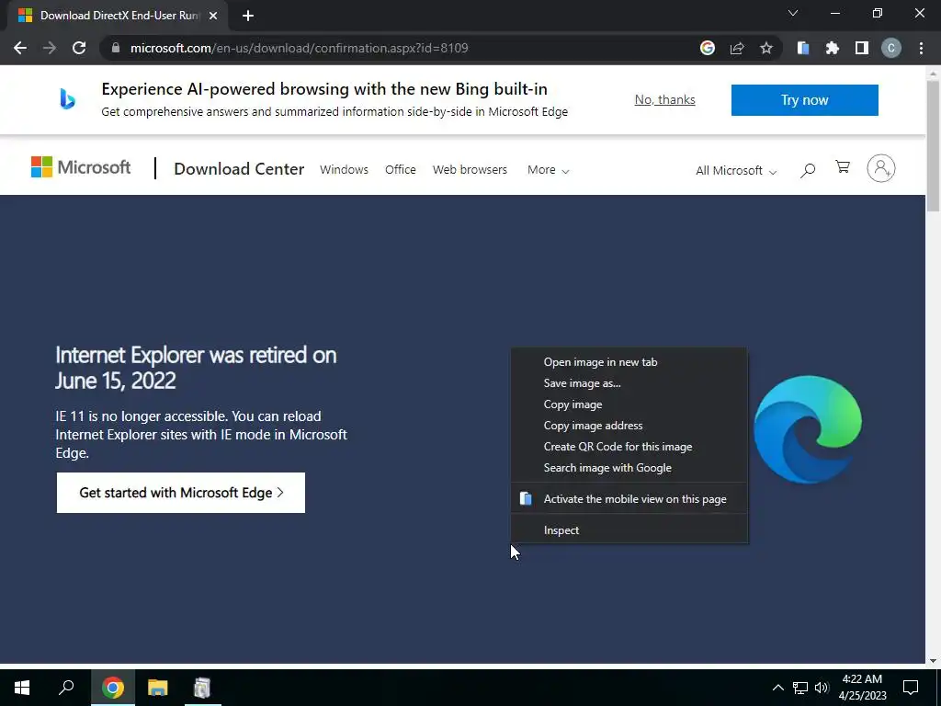Select Search image with Google
Screen dimensions: 941x706
click(629, 468)
